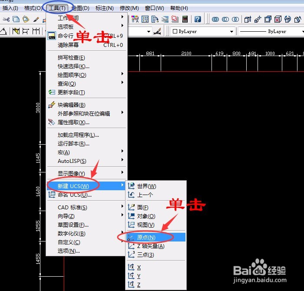304x291 pixels.
Task: Select the Union solid editing icon
Action: coord(215,20)
